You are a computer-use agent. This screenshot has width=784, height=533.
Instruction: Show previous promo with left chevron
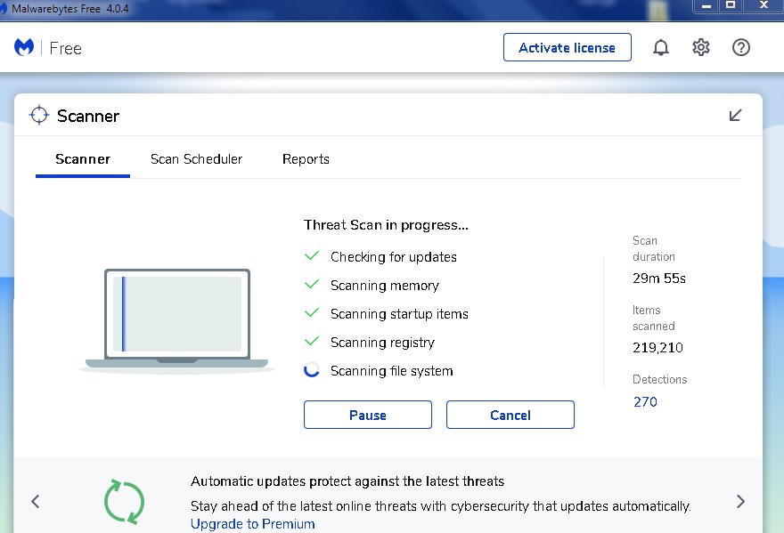(35, 501)
